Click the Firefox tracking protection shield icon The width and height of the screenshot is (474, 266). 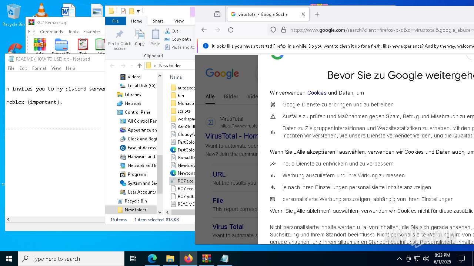[x=273, y=30]
